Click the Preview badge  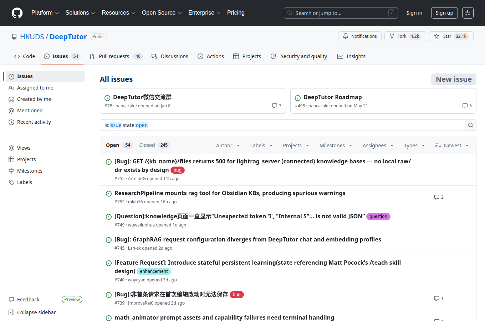72,300
